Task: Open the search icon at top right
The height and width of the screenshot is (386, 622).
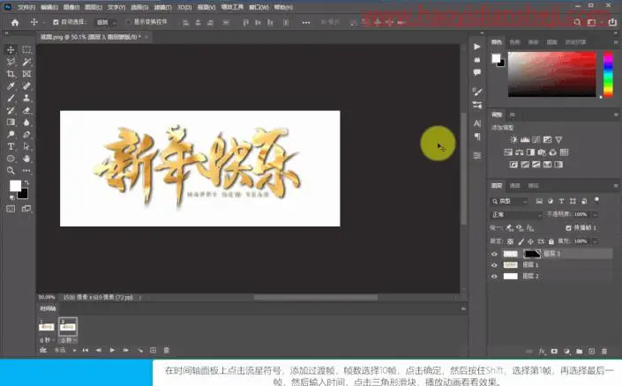Action: click(x=577, y=23)
